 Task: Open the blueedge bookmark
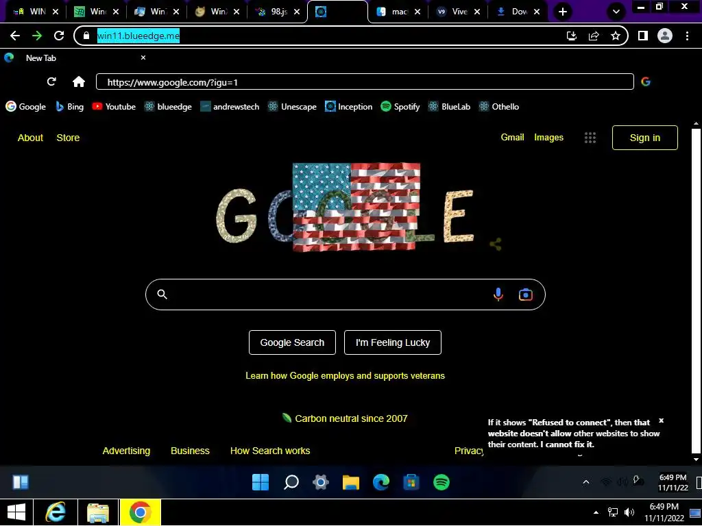168,106
